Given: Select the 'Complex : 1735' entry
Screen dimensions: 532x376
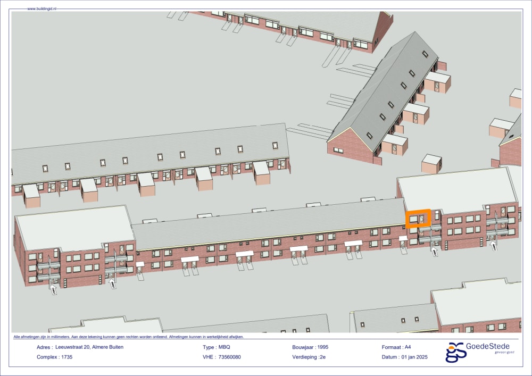Looking at the screenshot, I should [x=55, y=357].
